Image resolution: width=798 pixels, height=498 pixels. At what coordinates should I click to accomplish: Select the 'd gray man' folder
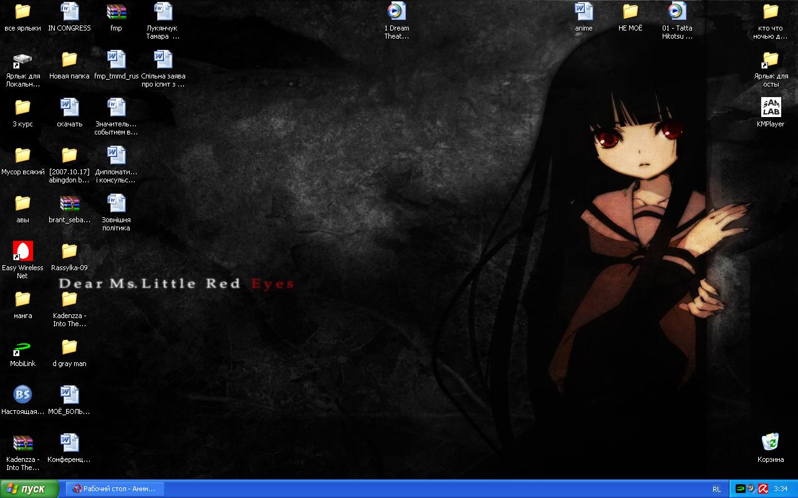point(69,347)
